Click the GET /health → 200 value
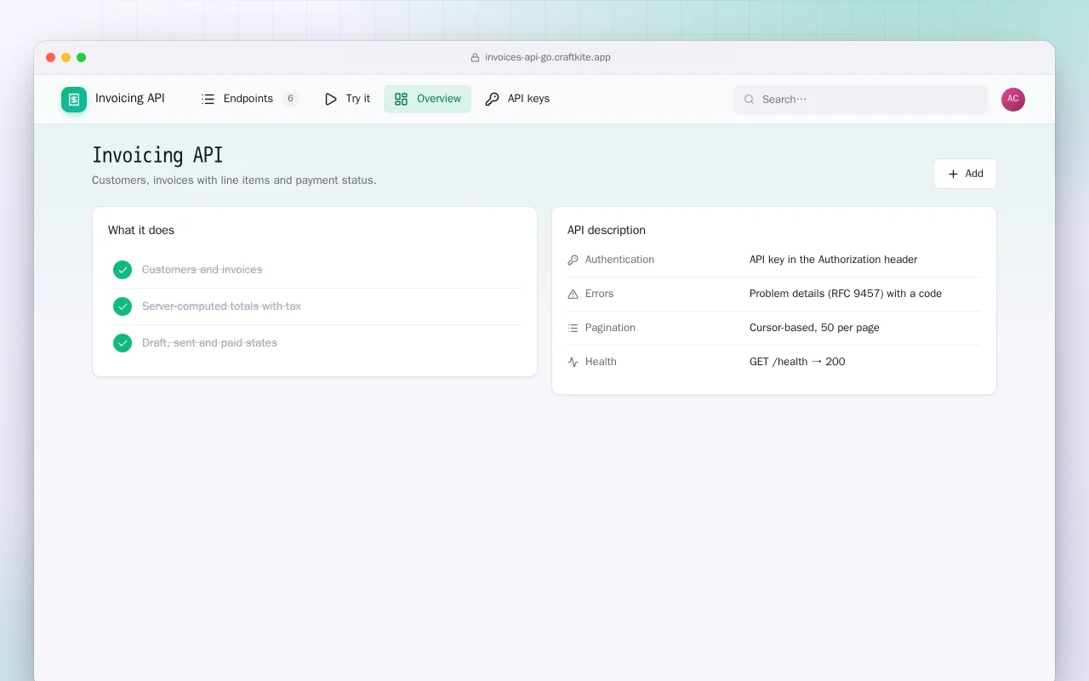The image size is (1089, 681). (x=797, y=362)
